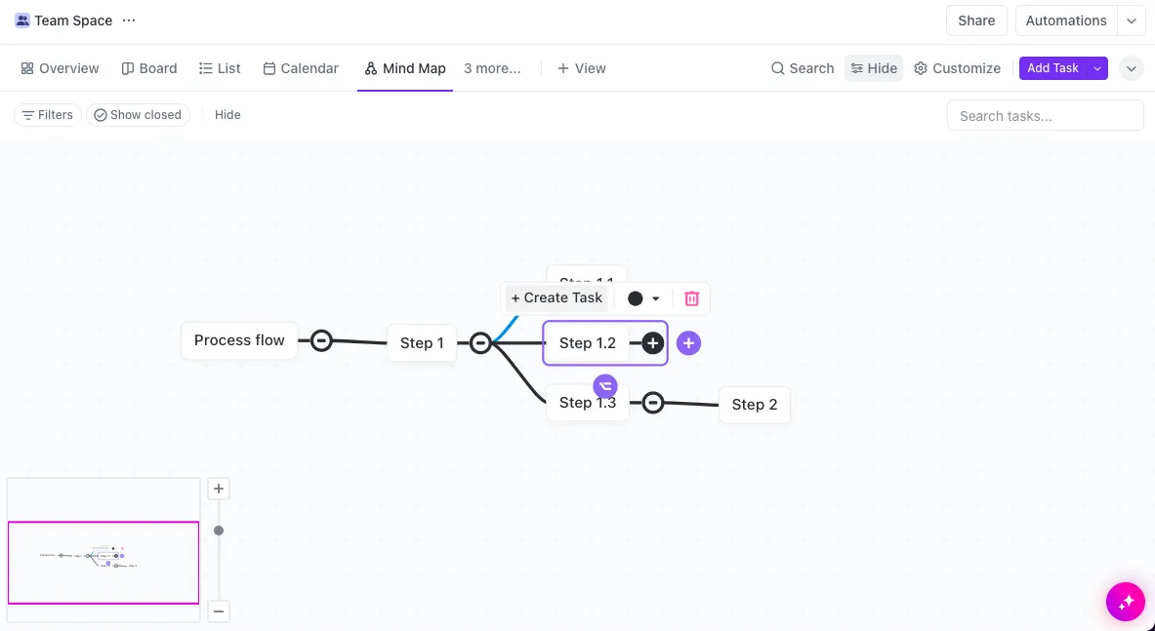This screenshot has height=631, width=1155.
Task: Pick the black node color swatch
Action: coord(635,298)
